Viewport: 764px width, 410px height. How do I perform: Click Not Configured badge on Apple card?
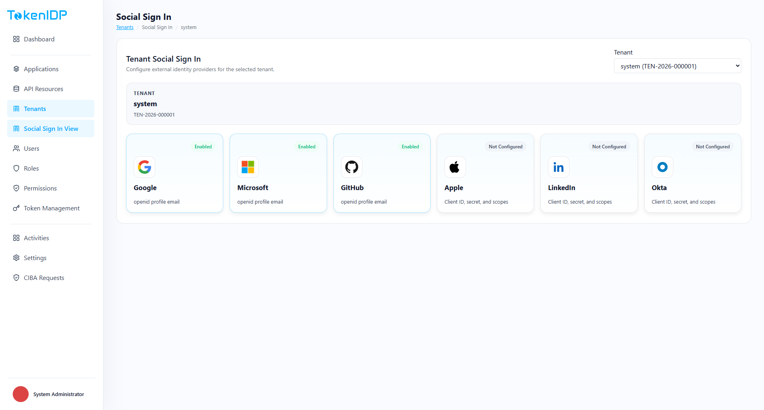pyautogui.click(x=506, y=147)
